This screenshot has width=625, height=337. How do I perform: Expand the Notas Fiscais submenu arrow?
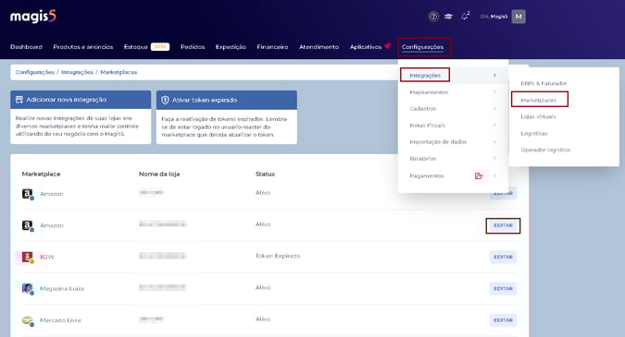click(494, 126)
